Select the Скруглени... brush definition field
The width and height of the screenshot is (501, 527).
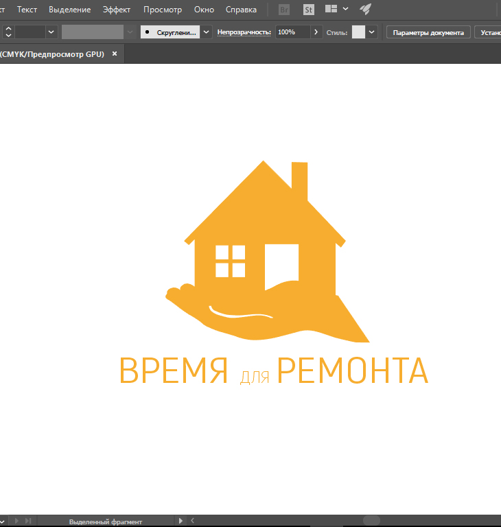[170, 32]
